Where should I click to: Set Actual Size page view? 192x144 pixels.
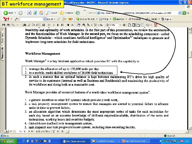point(129,25)
